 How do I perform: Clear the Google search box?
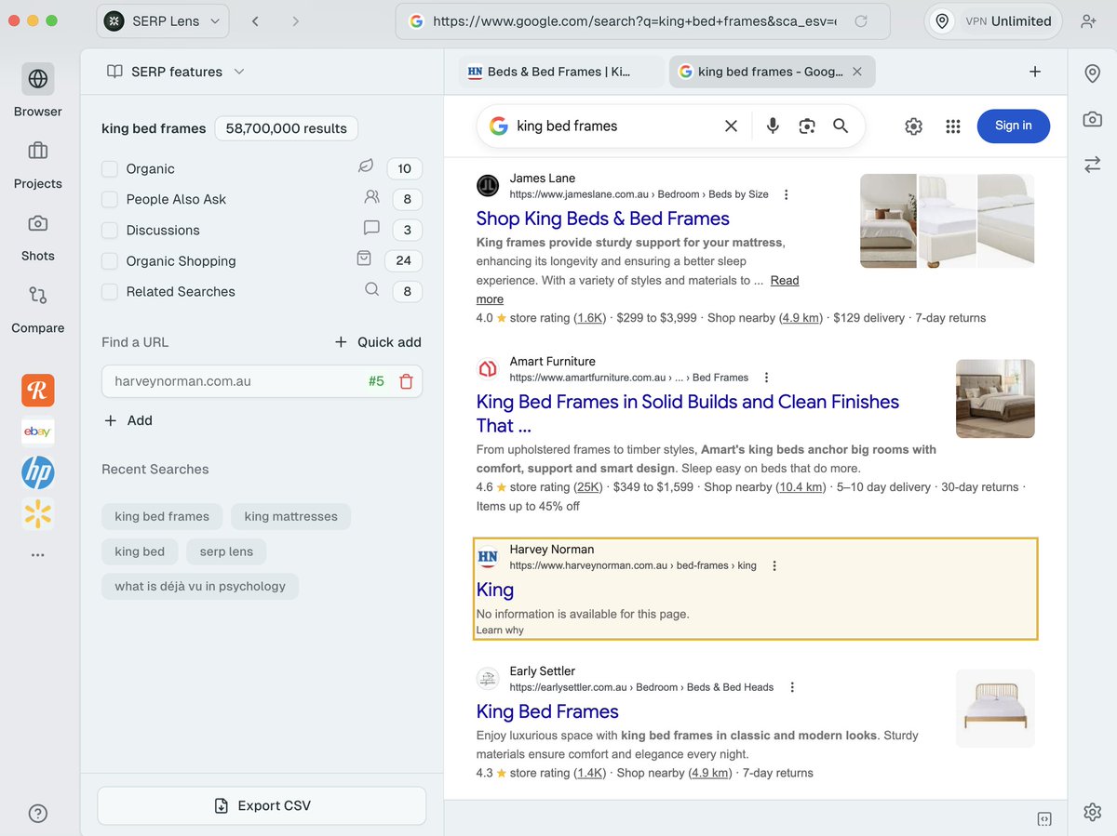[732, 126]
